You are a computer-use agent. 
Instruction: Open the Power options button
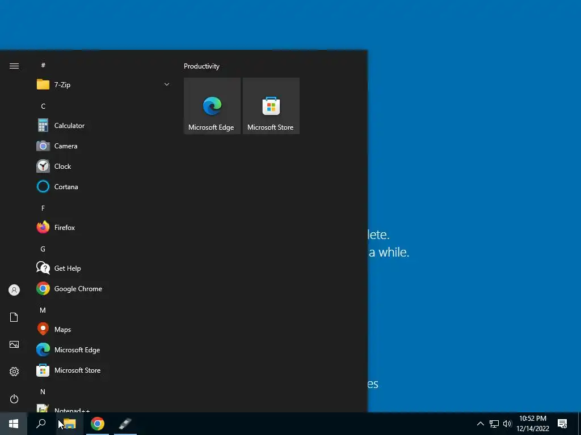(x=14, y=399)
